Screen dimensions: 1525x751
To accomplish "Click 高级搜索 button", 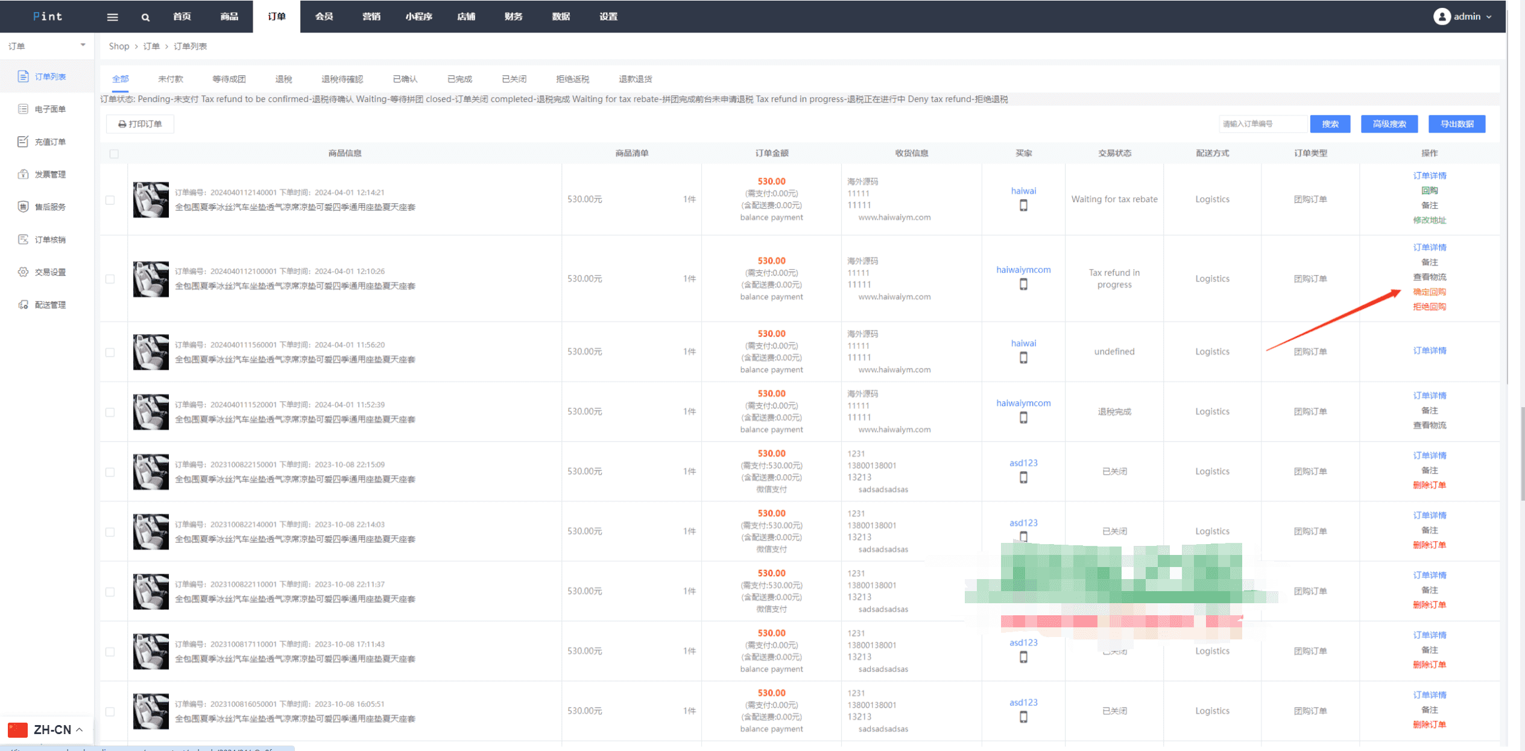I will click(x=1389, y=124).
